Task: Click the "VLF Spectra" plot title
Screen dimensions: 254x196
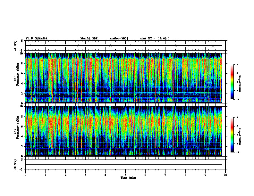Action: [x=36, y=38]
